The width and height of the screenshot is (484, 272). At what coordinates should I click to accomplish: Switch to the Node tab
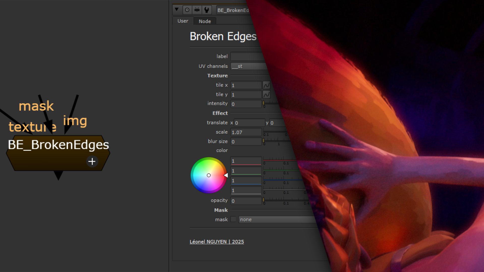point(205,21)
